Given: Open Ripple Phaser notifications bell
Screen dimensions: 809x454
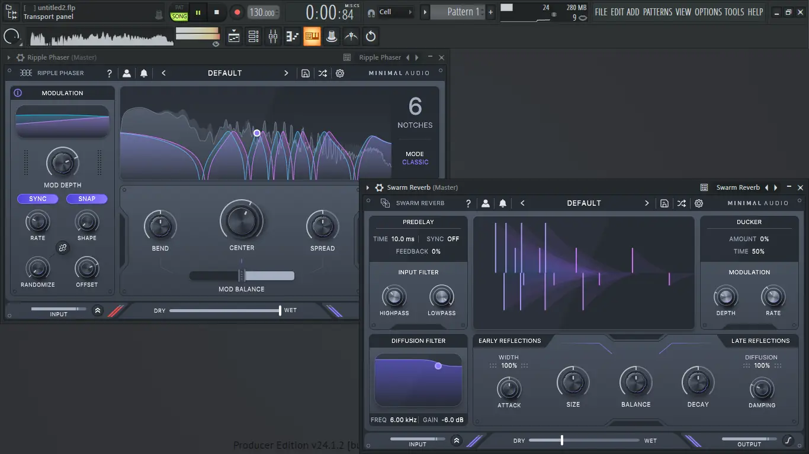Looking at the screenshot, I should 144,73.
